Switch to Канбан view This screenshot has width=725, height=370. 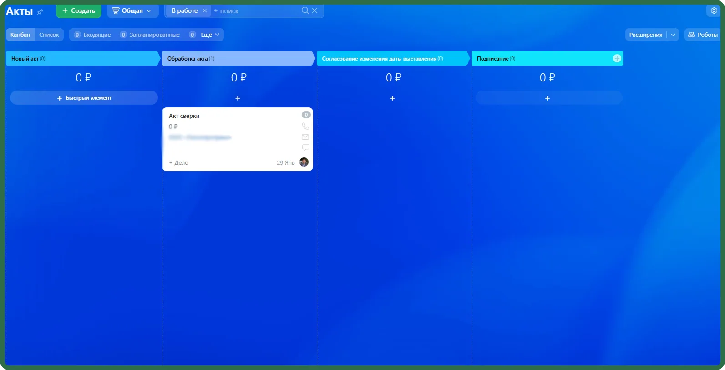coord(20,35)
